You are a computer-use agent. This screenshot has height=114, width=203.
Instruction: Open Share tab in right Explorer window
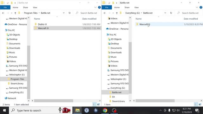[127, 8]
